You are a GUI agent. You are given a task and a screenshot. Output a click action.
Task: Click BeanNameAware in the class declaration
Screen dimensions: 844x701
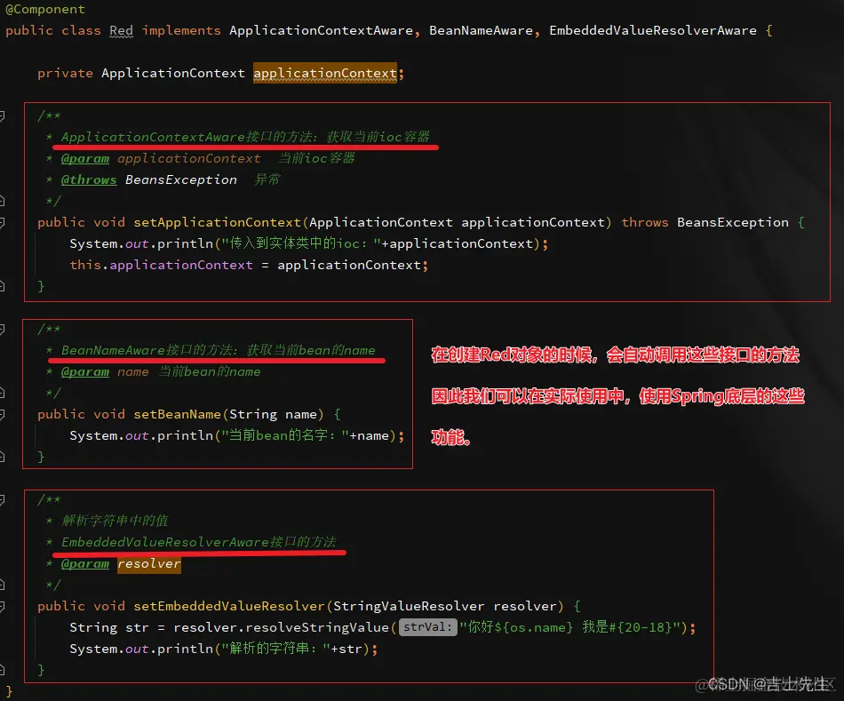tap(482, 31)
